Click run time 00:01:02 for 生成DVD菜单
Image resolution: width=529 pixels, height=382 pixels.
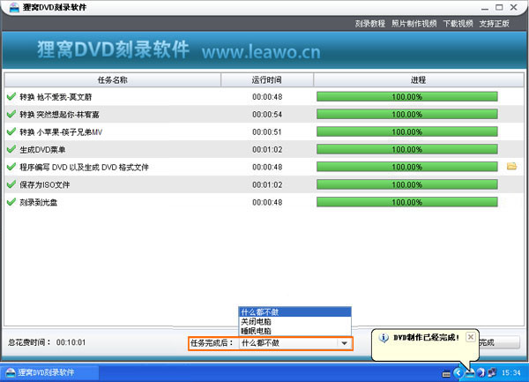pyautogui.click(x=267, y=149)
